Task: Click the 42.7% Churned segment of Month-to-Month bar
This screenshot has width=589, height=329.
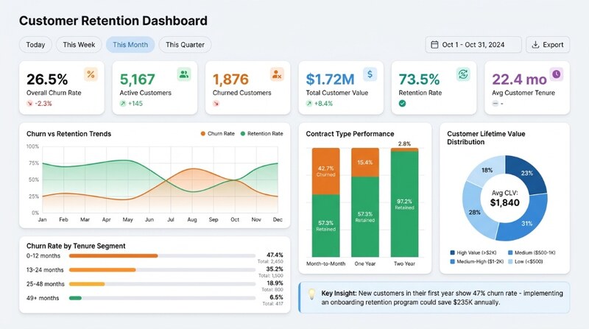Action: click(x=325, y=171)
